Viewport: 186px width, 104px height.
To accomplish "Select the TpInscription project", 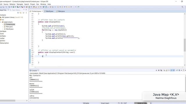I will click(4, 43).
